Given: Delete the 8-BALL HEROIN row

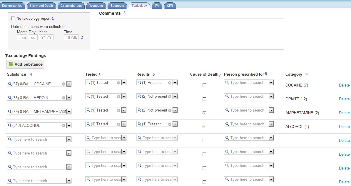Looking at the screenshot, I should pos(344,99).
